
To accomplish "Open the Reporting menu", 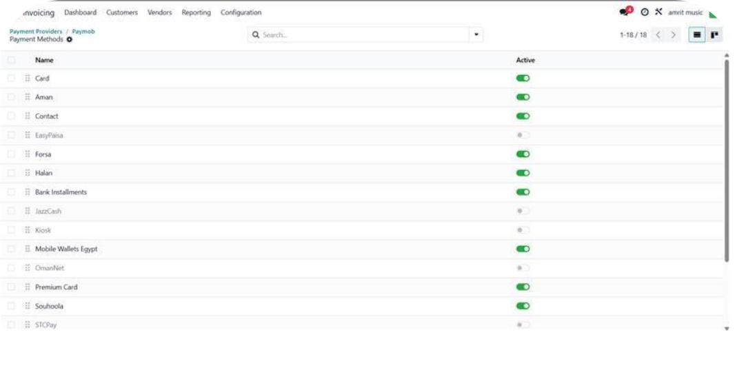I will coord(196,12).
